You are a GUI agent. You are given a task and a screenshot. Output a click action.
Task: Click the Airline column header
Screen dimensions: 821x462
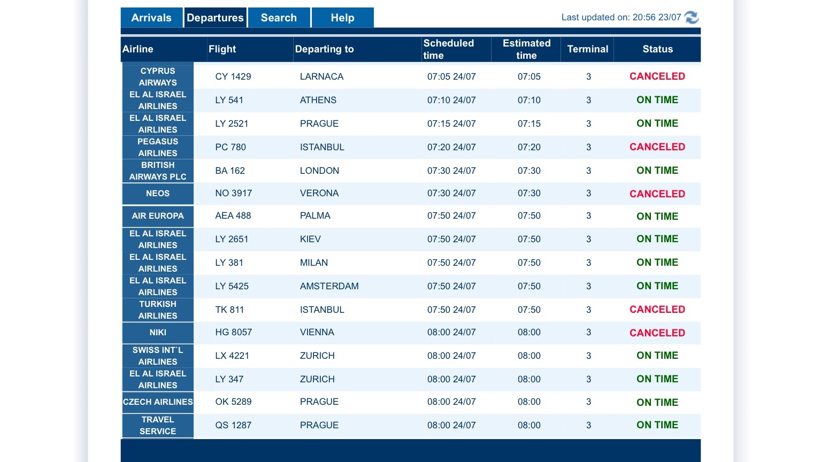[x=138, y=49]
